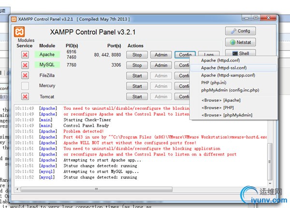Toggle the FileZilla service checkbox
This screenshot has height=208, width=290.
click(25, 75)
